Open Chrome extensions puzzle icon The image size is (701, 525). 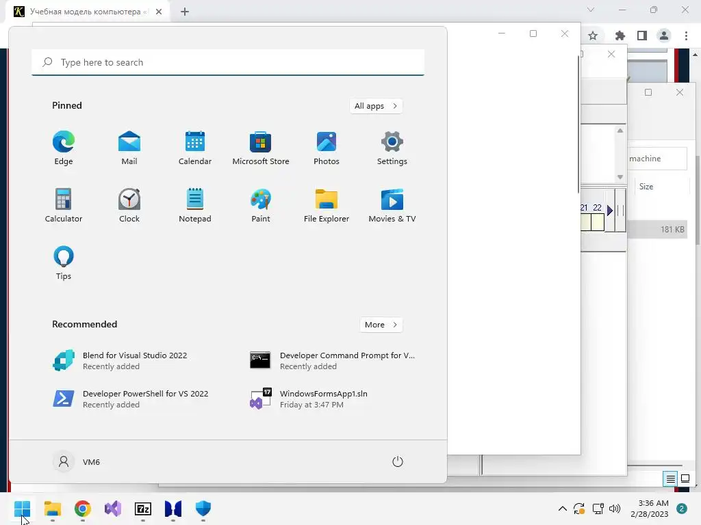tap(620, 36)
